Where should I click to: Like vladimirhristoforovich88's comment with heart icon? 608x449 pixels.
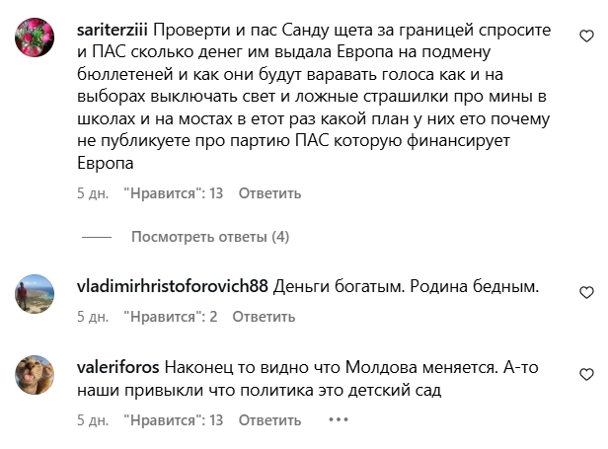coord(587,293)
